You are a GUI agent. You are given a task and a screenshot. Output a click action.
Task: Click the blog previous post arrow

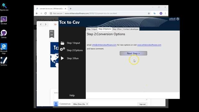[x=41, y=24]
